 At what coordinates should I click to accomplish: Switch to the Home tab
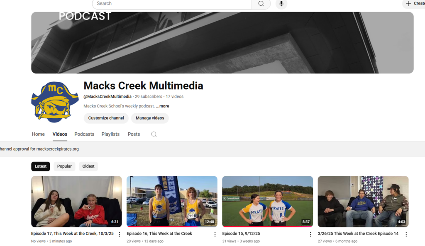tap(38, 134)
